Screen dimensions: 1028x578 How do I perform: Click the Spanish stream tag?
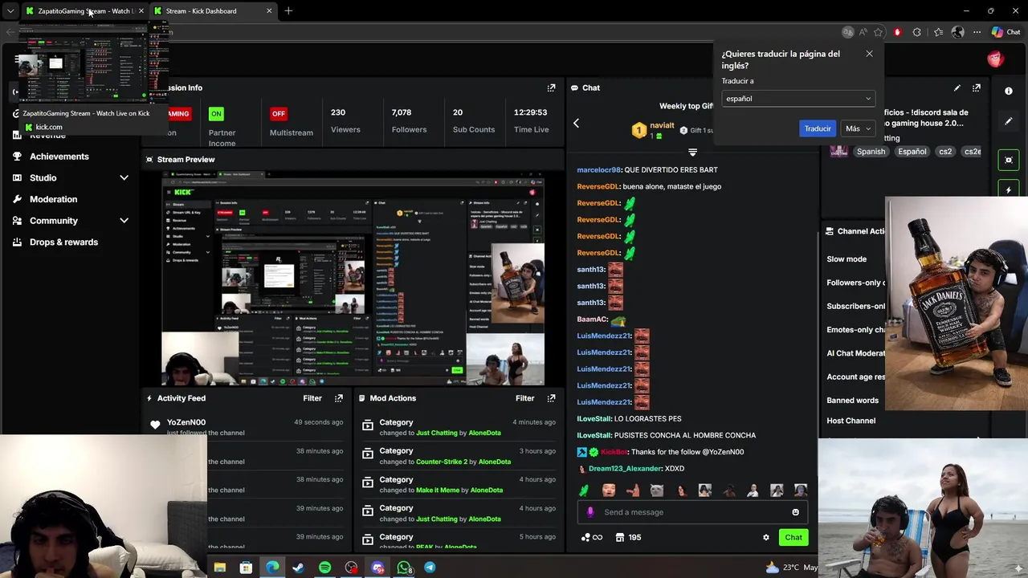pos(871,151)
